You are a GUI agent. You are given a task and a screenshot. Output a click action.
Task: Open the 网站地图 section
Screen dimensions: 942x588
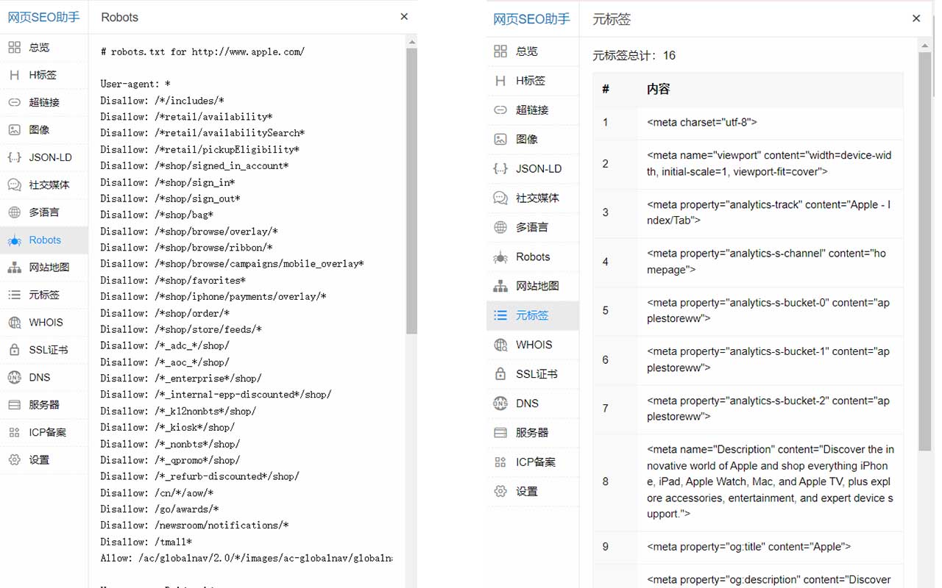coord(44,267)
